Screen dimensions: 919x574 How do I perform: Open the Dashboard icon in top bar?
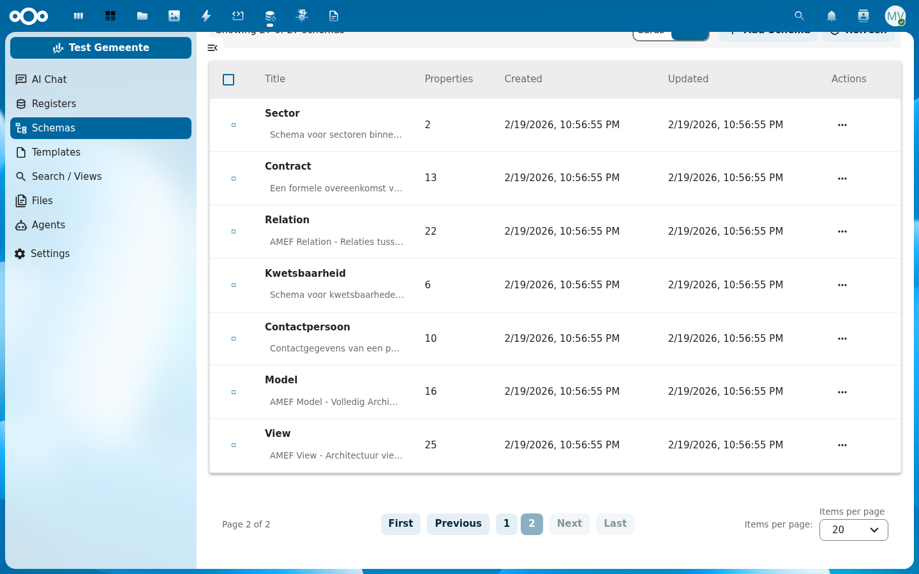point(110,16)
